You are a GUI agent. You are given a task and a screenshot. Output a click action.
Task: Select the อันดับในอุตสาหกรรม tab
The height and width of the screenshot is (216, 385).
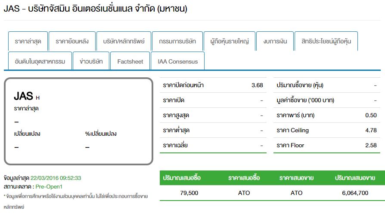click(x=40, y=61)
